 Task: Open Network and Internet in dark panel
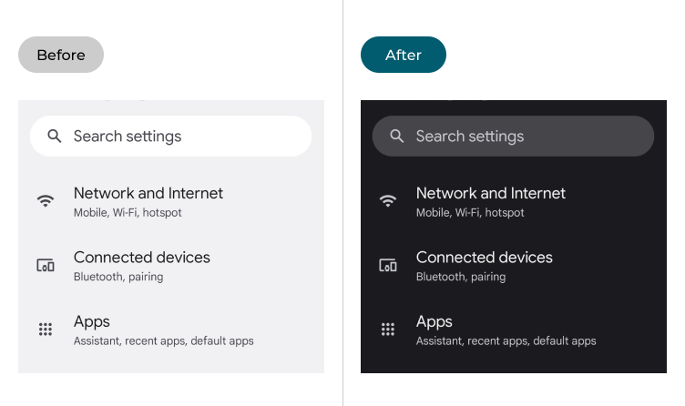491,193
